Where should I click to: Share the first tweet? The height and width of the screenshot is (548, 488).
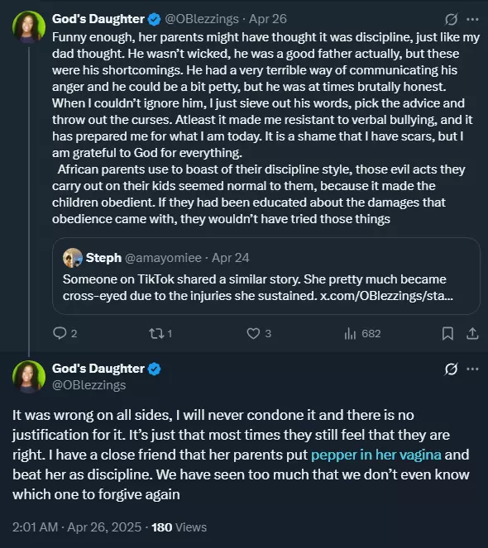472,333
